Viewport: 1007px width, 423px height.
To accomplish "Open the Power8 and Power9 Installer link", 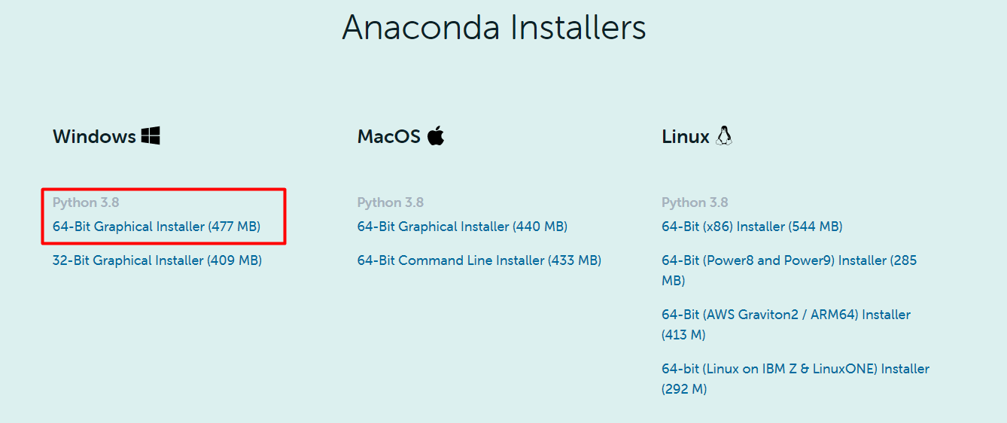I will (x=789, y=261).
